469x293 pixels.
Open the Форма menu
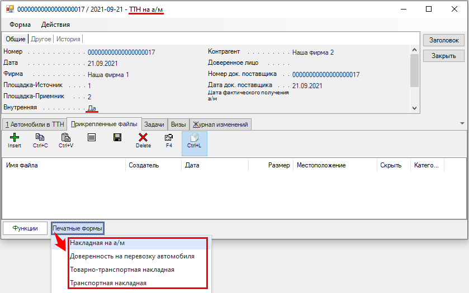pos(20,25)
